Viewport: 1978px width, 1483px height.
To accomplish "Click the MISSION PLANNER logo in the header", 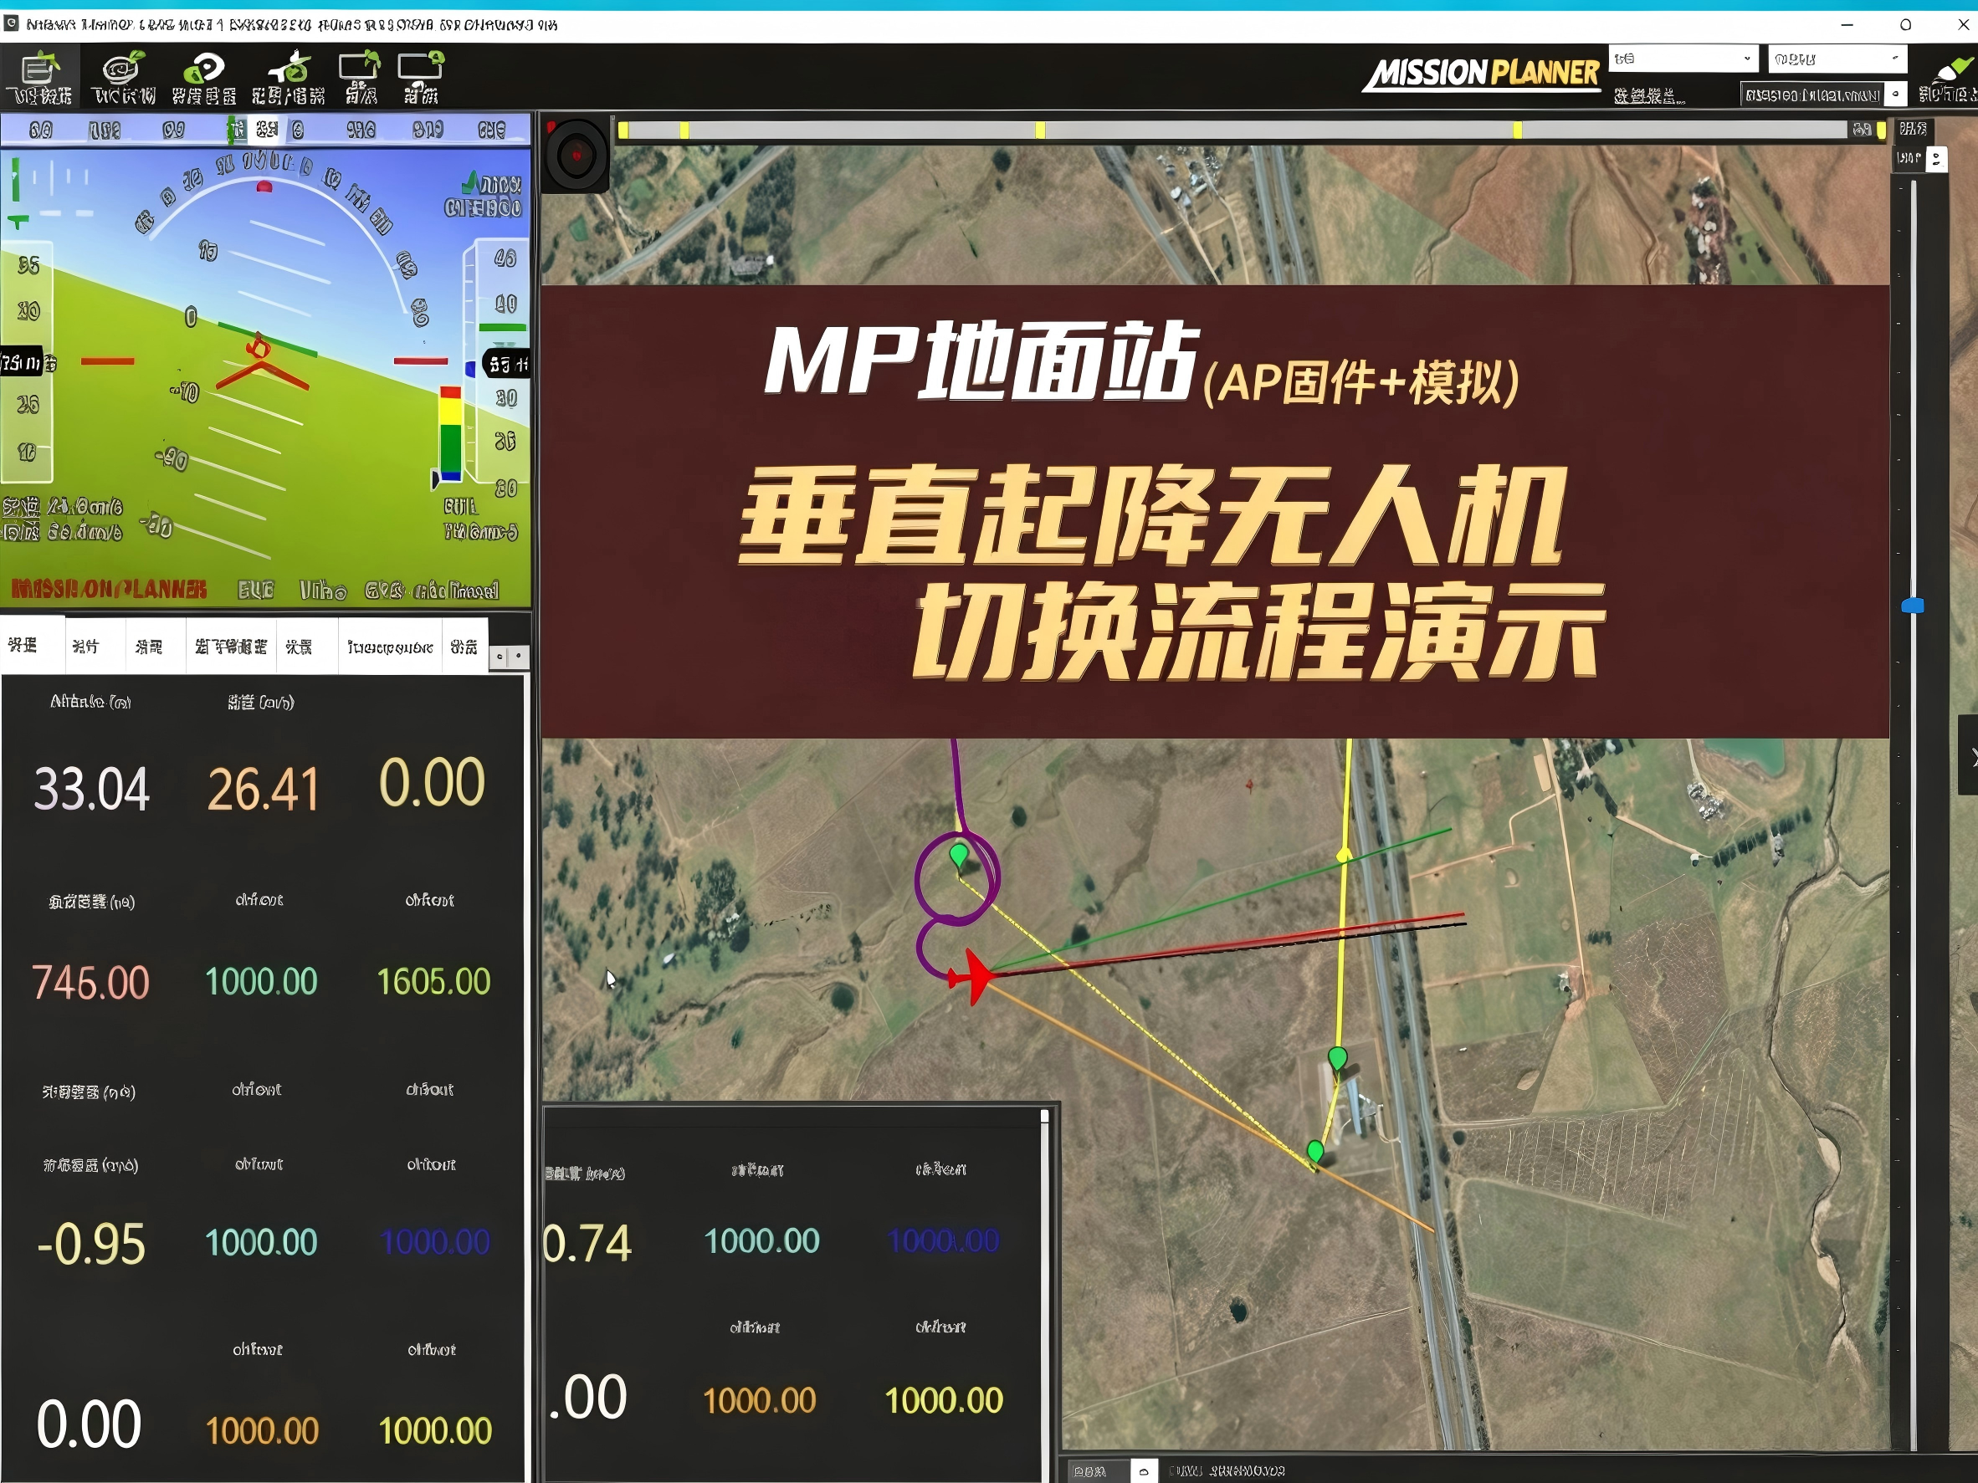I will click(x=1482, y=74).
